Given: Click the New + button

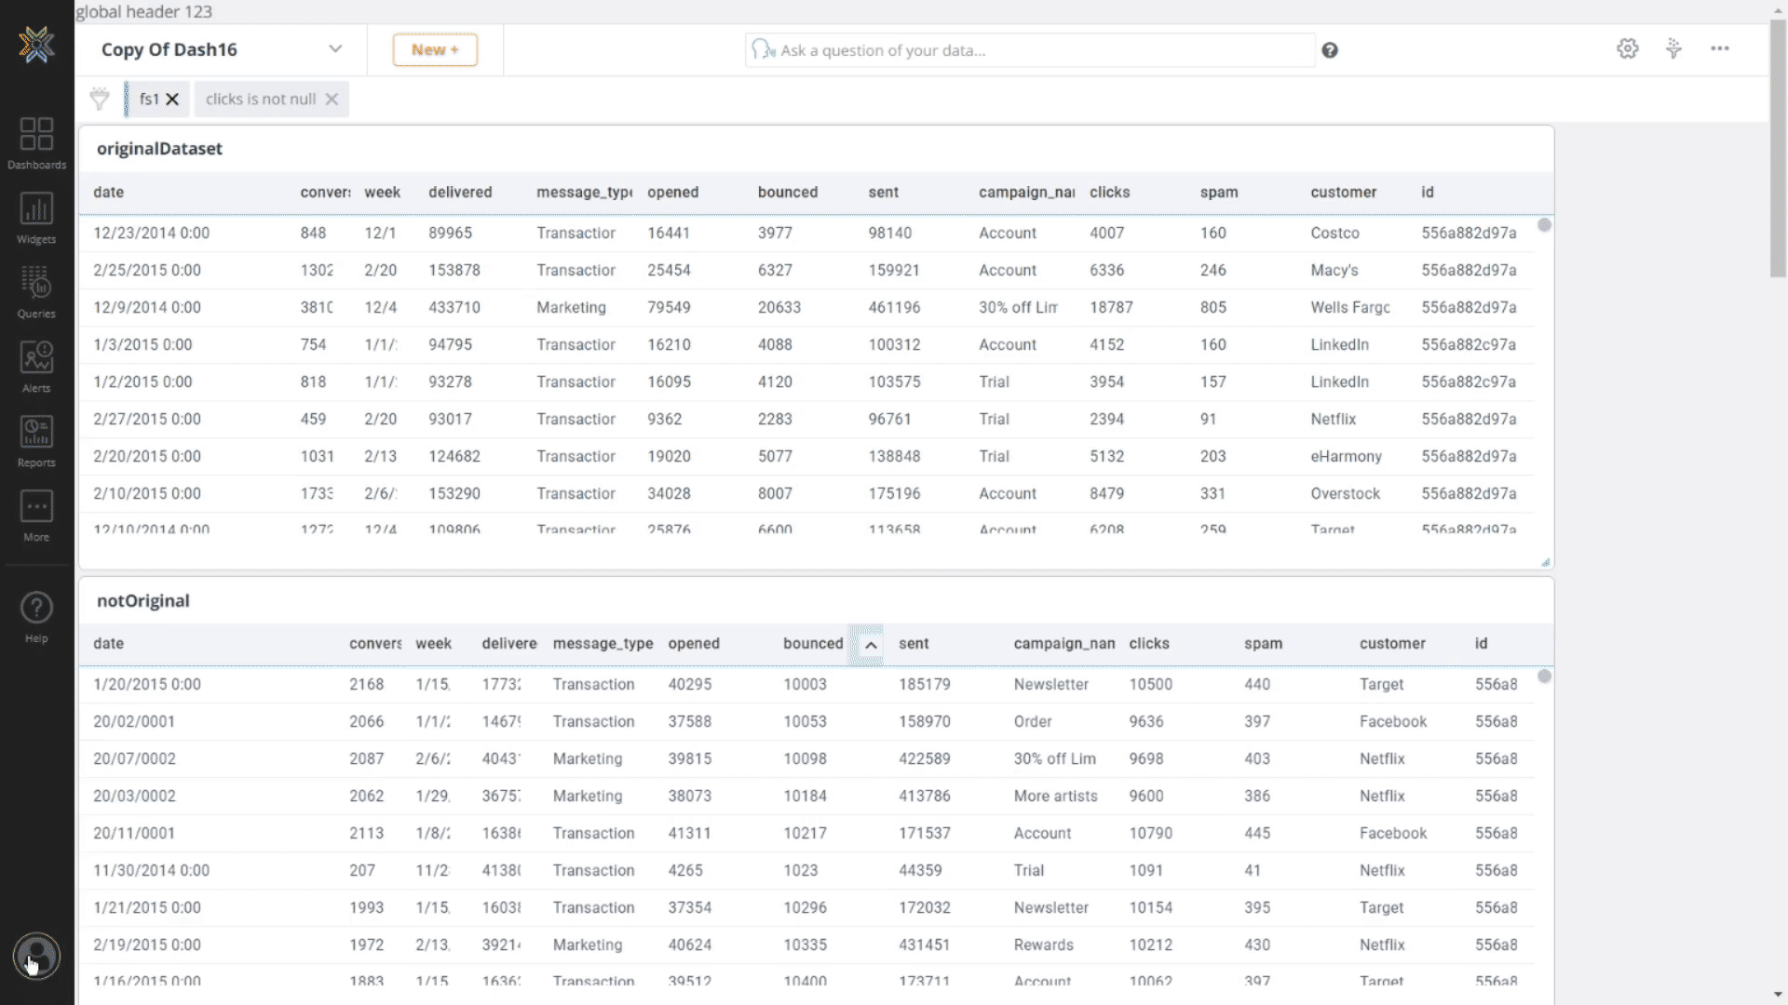Looking at the screenshot, I should [435, 50].
